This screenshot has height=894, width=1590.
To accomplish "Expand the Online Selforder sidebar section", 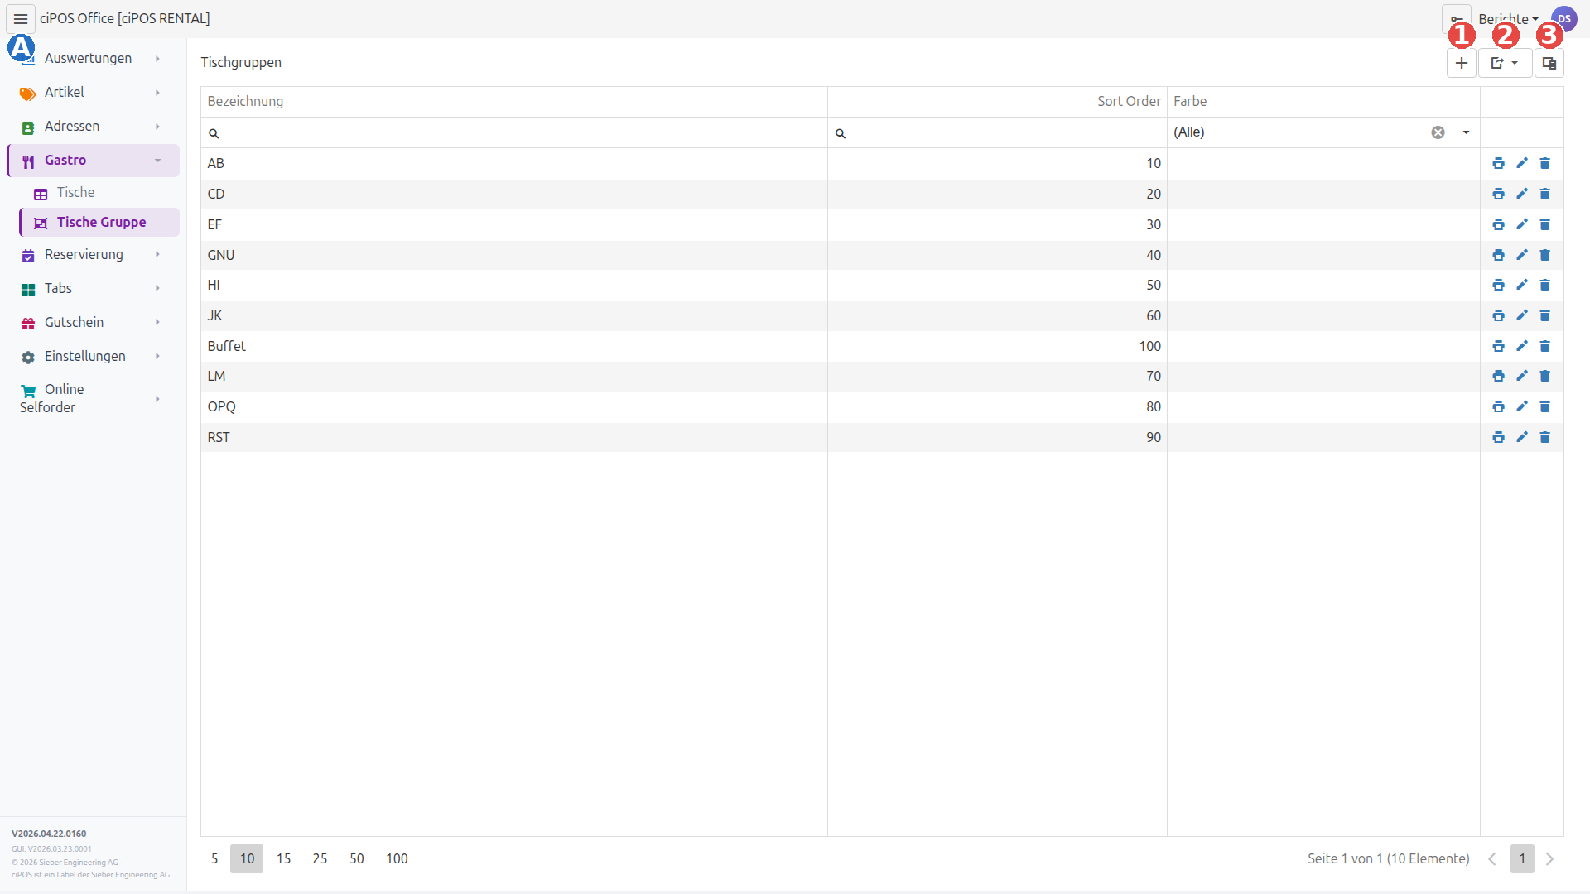I will [93, 398].
